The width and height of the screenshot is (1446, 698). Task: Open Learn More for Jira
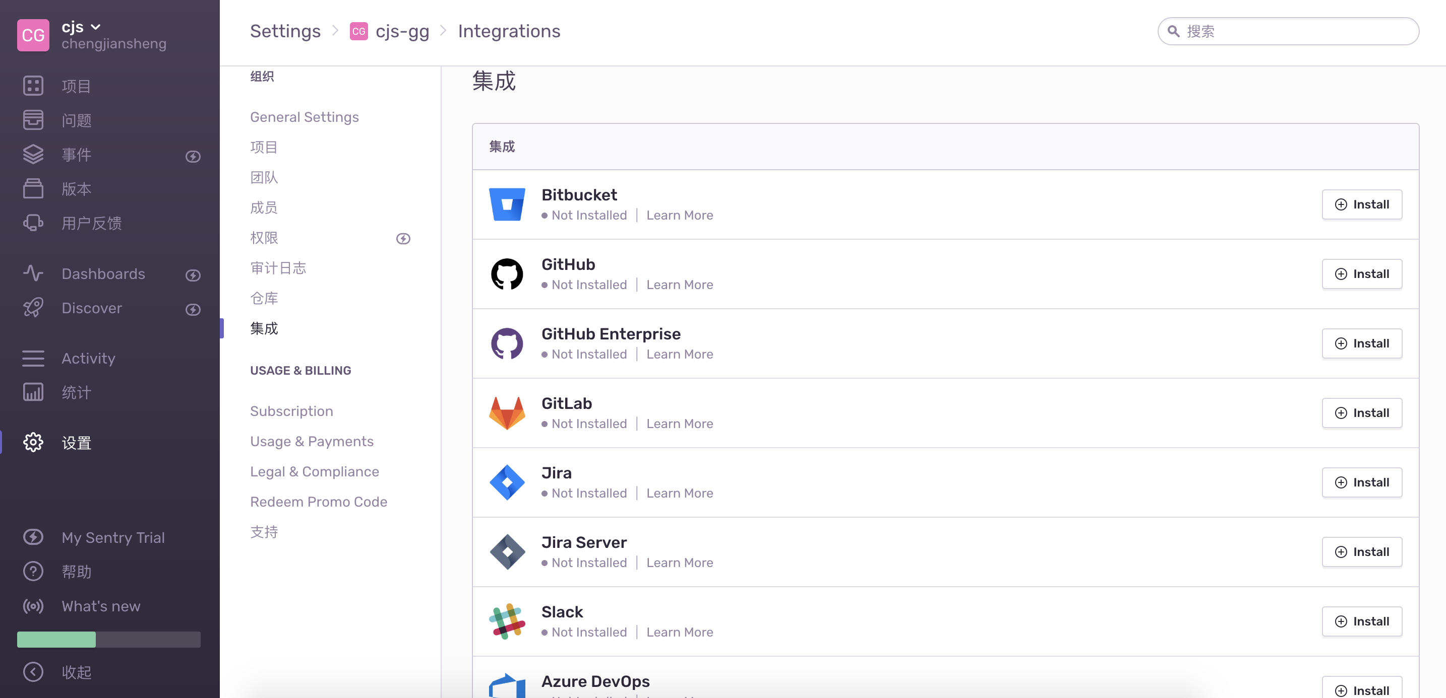pyautogui.click(x=679, y=494)
